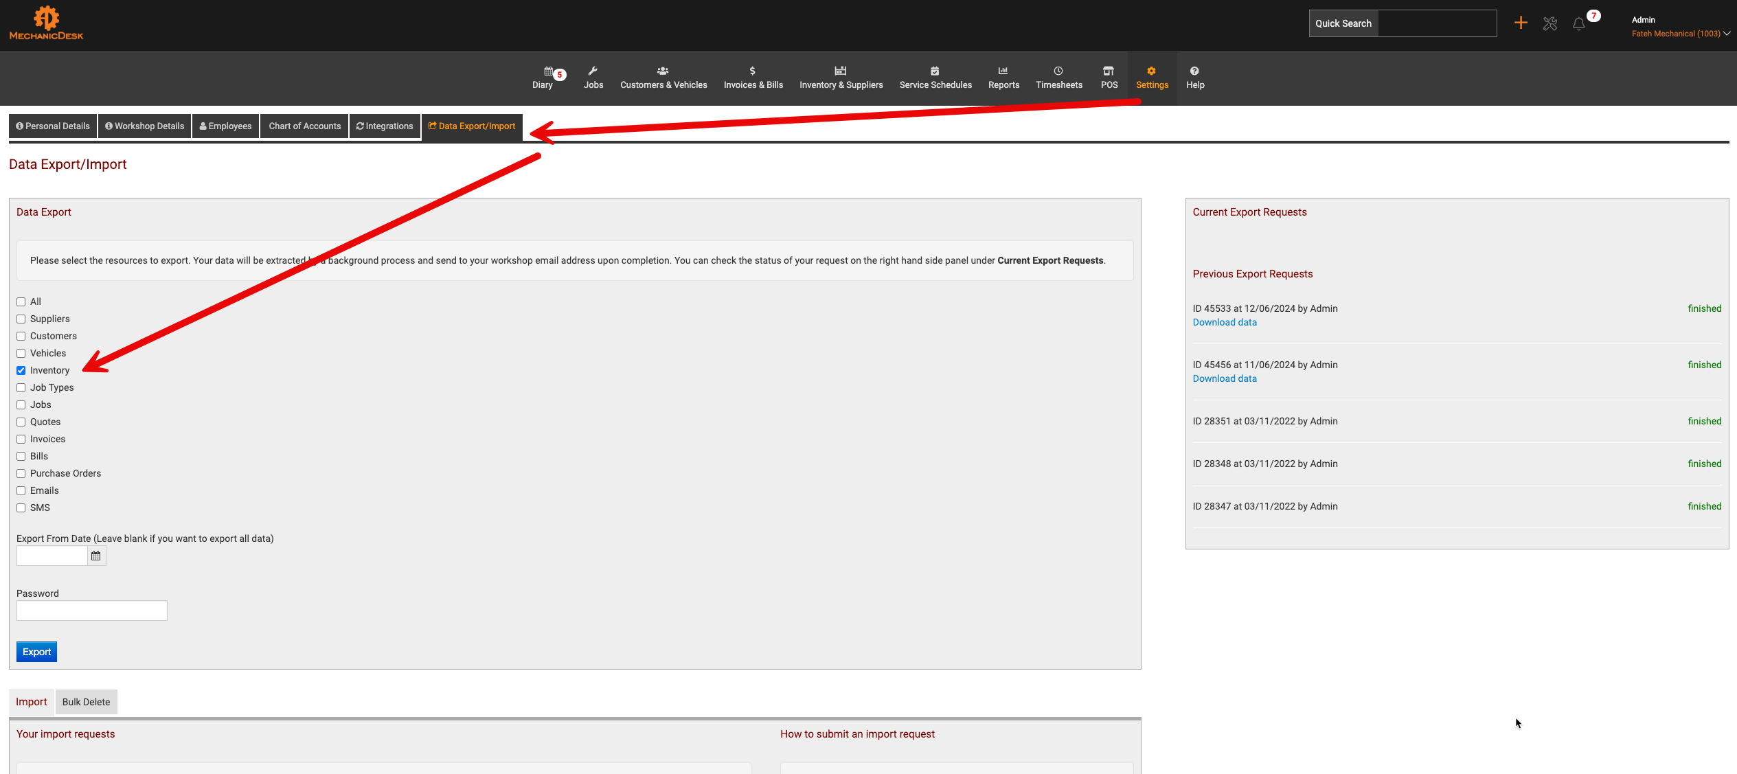Open the POS shop icon
The width and height of the screenshot is (1737, 774).
(1109, 71)
